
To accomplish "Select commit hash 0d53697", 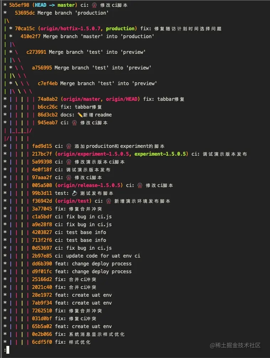I will coord(42,248).
